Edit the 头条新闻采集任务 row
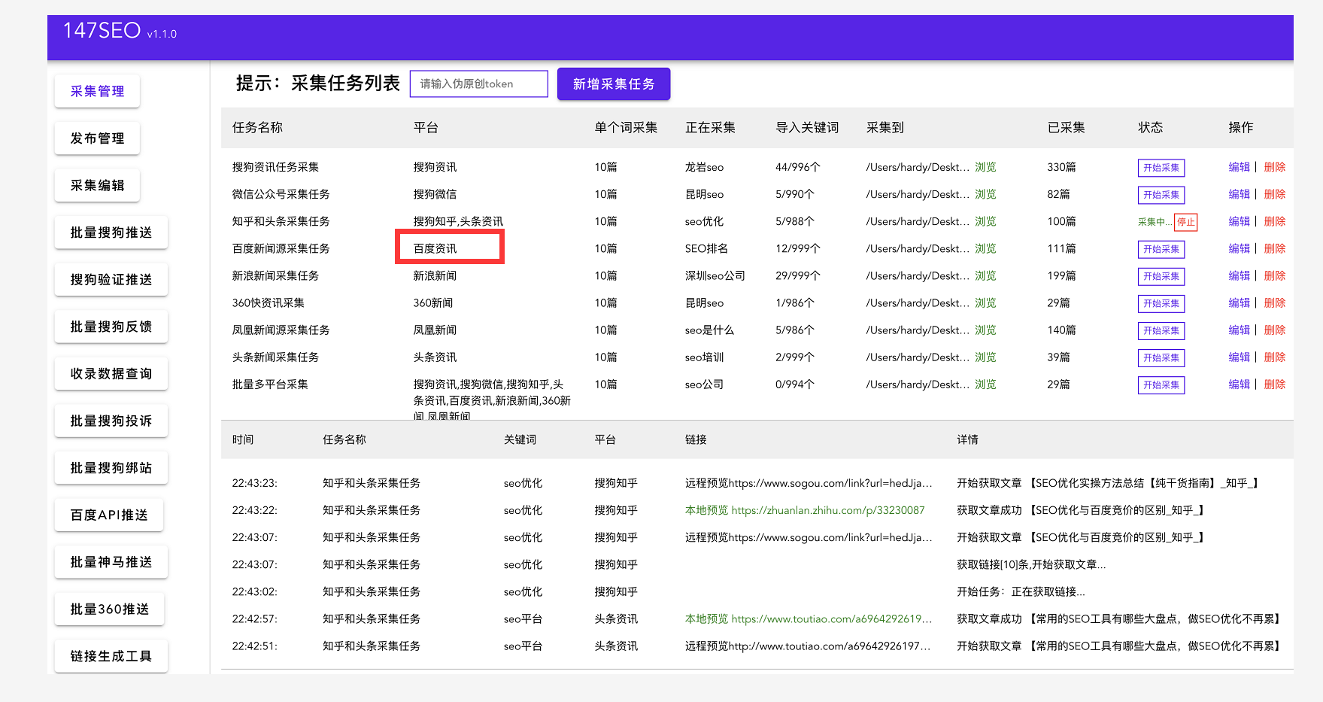1323x702 pixels. pyautogui.click(x=1239, y=357)
